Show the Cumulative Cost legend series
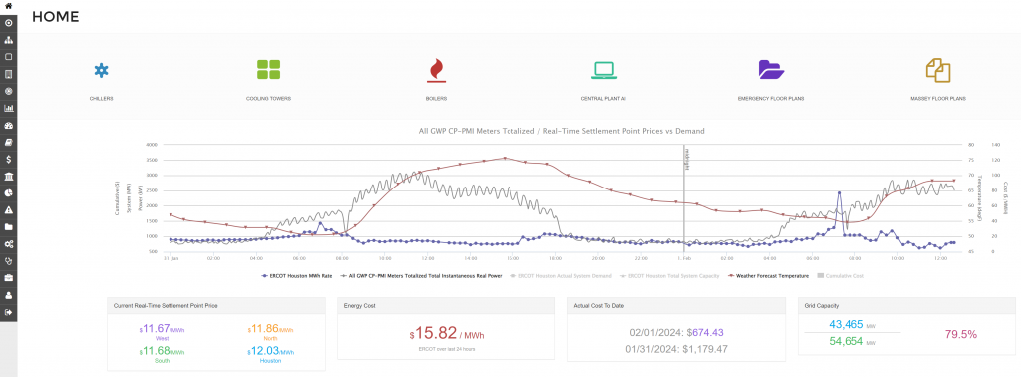Screen dimensions: 1021x377 tap(841, 276)
